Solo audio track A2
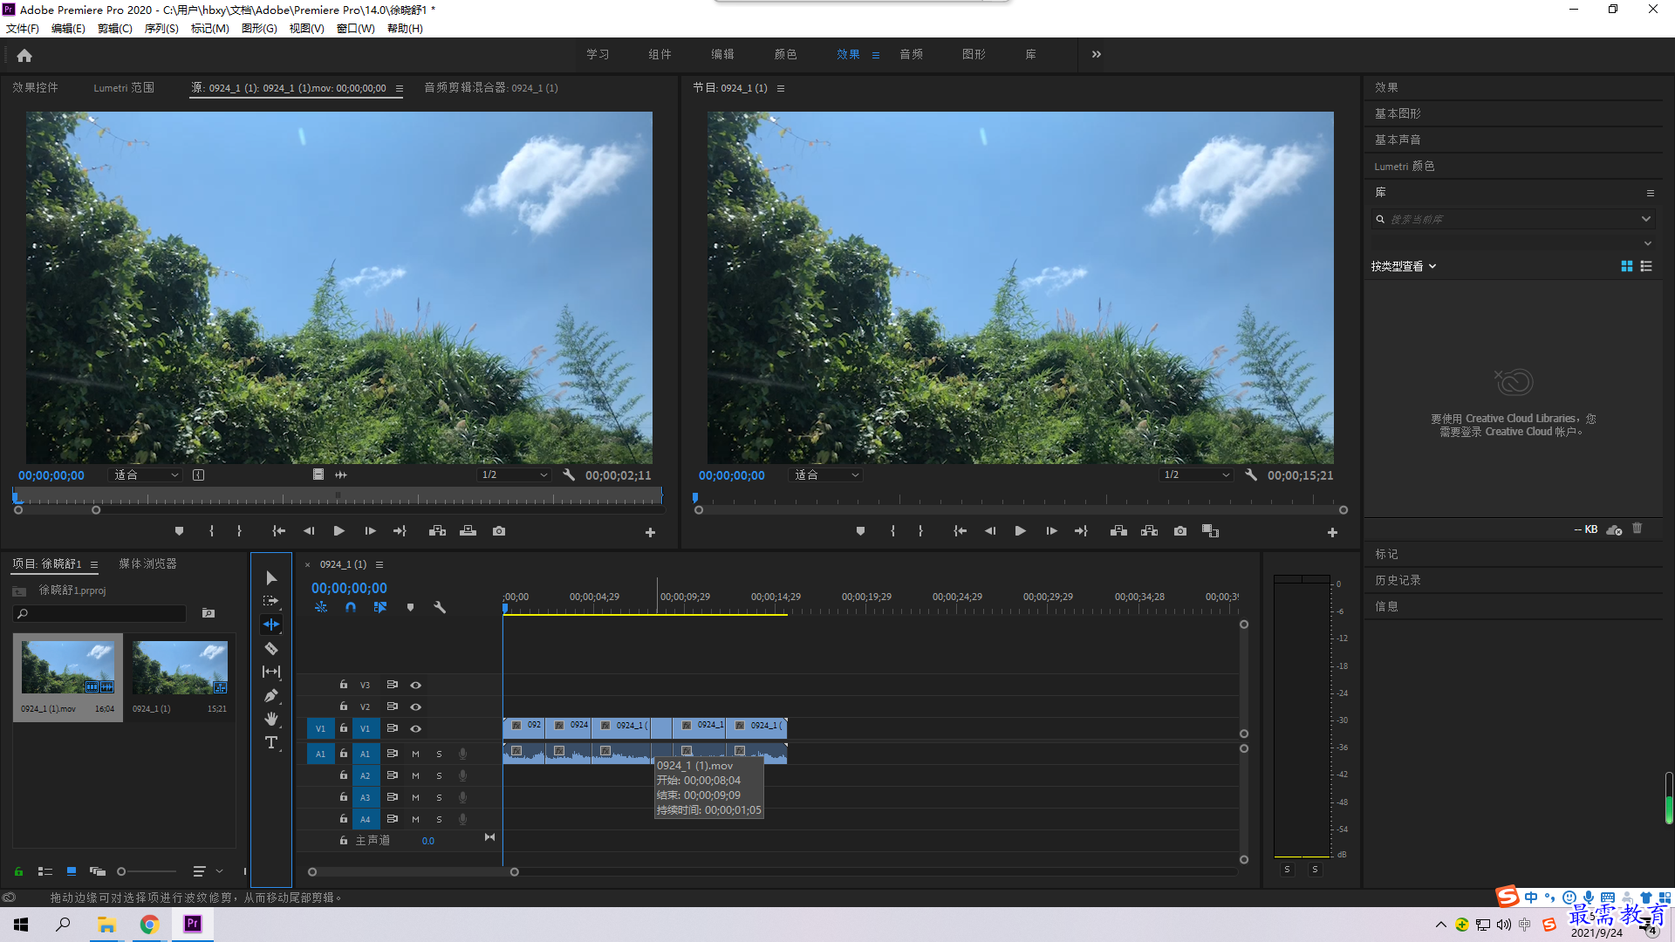This screenshot has width=1675, height=942. pos(439,775)
